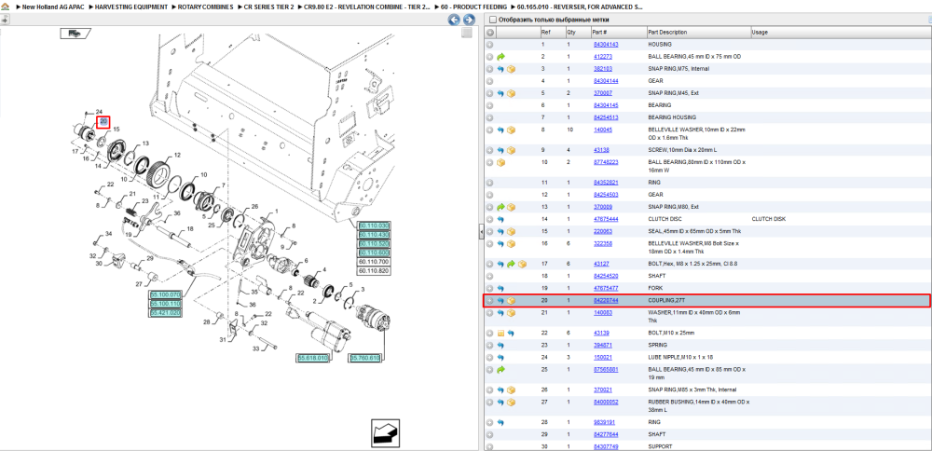932x451 pixels.
Task: Open '60 - PRODUCT FEEDING' breadcrumb
Action: [x=473, y=7]
